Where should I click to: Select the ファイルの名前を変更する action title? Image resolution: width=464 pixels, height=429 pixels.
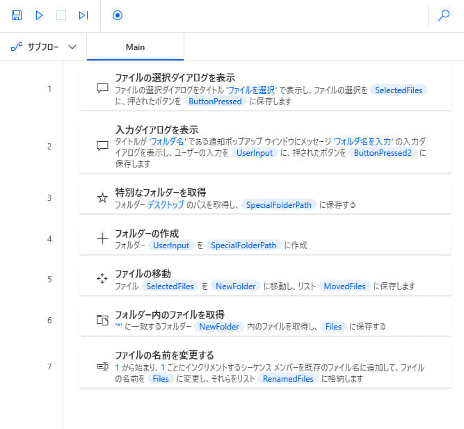click(164, 355)
